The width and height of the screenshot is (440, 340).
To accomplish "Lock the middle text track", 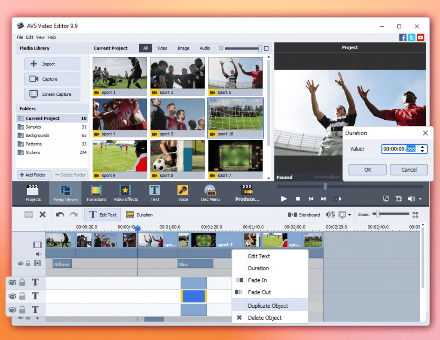I will [22, 296].
